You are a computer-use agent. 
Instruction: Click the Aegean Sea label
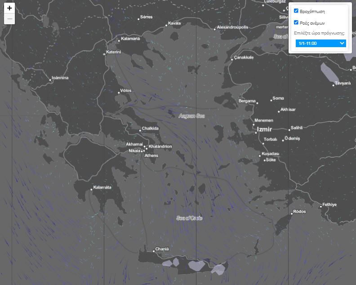(x=191, y=116)
